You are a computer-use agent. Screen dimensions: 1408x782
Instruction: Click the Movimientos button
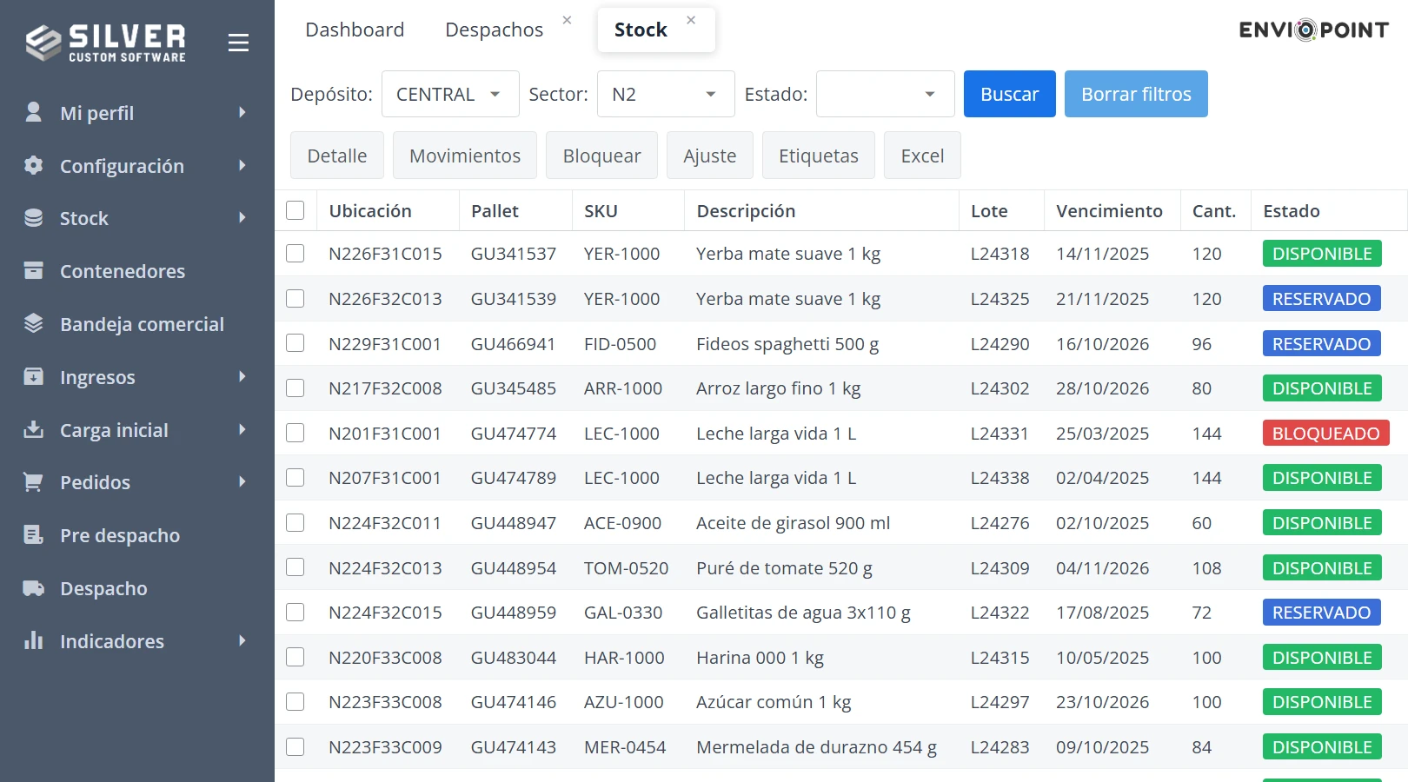tap(465, 156)
